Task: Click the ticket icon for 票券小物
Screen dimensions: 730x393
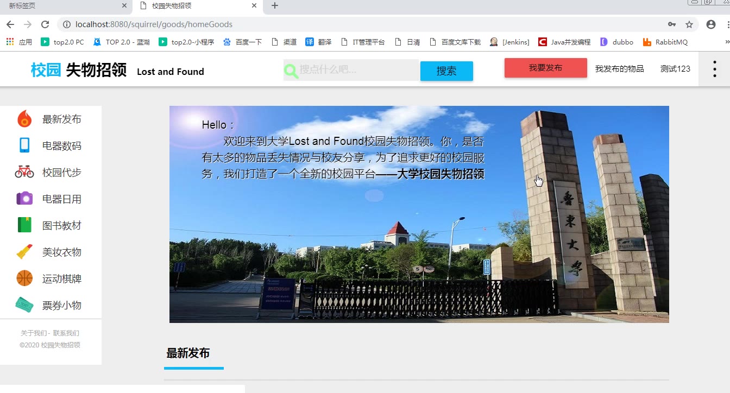Action: 24,305
